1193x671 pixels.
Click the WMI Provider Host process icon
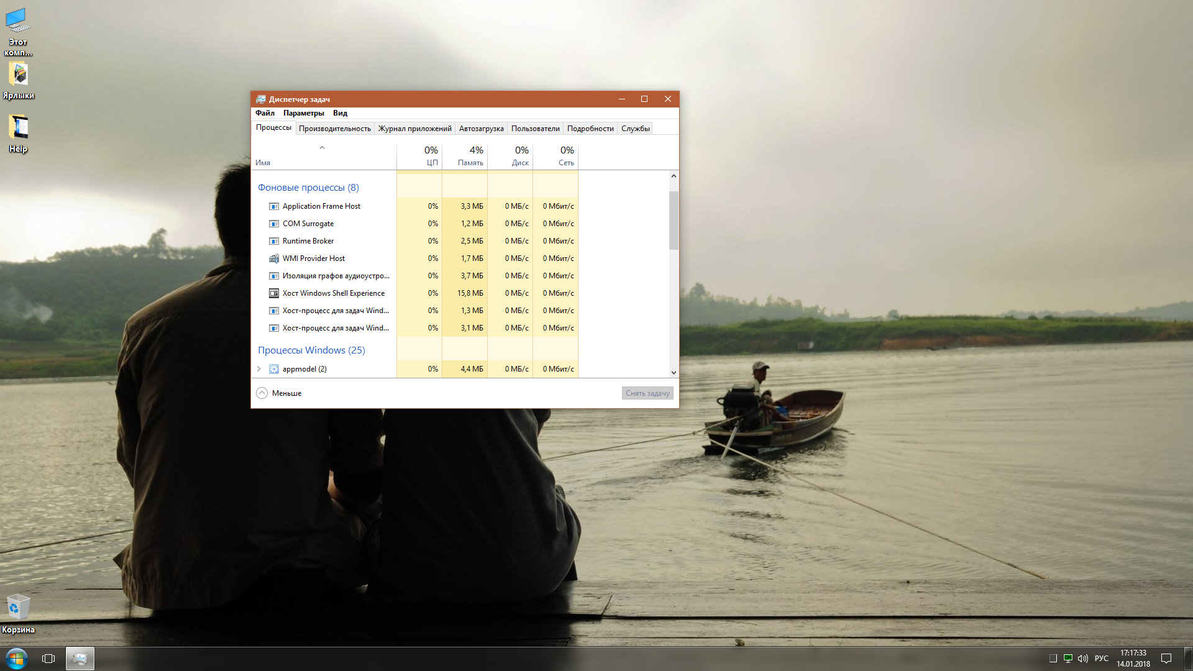coord(273,258)
